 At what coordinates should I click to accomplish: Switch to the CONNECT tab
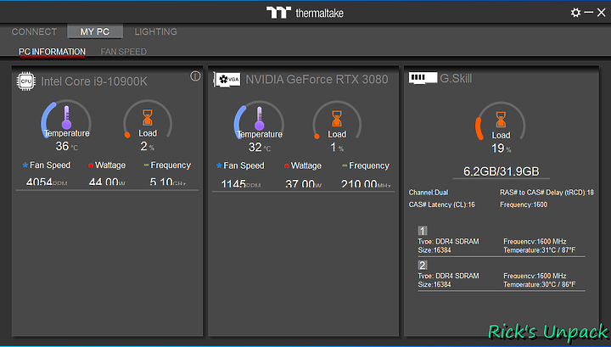point(34,31)
